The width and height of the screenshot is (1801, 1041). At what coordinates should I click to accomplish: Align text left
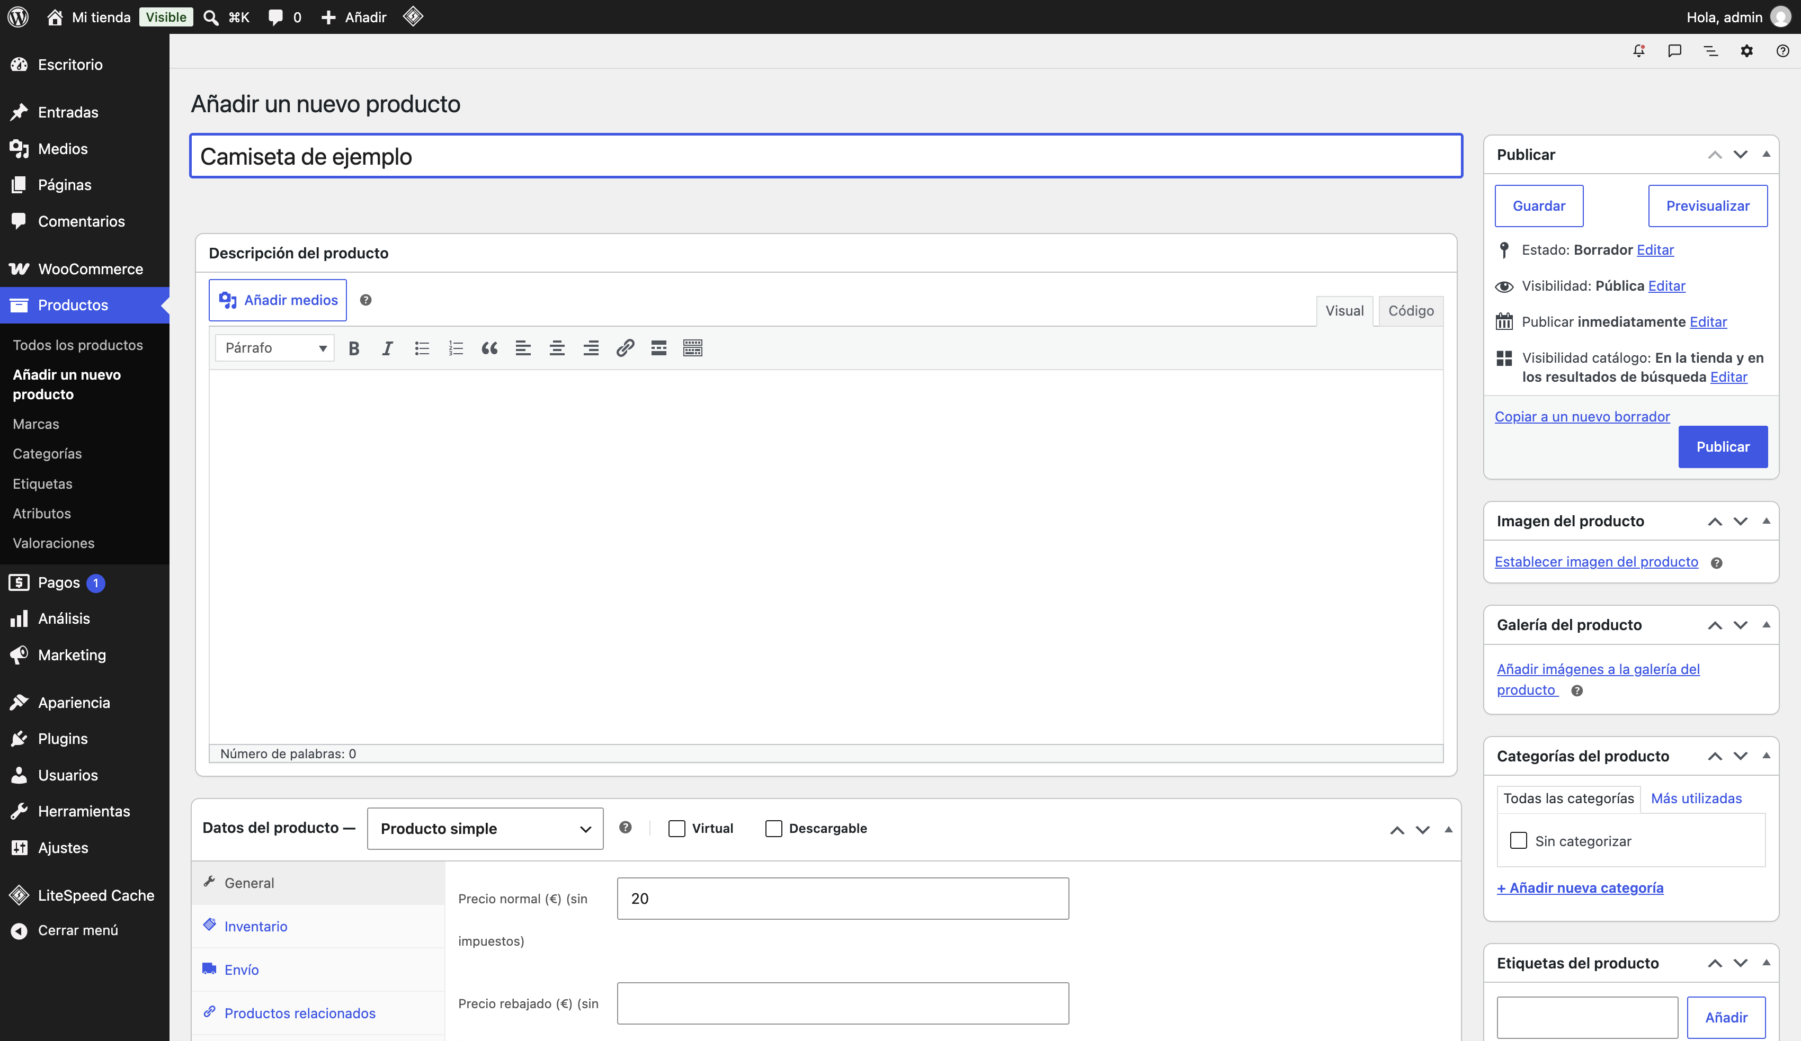click(523, 348)
